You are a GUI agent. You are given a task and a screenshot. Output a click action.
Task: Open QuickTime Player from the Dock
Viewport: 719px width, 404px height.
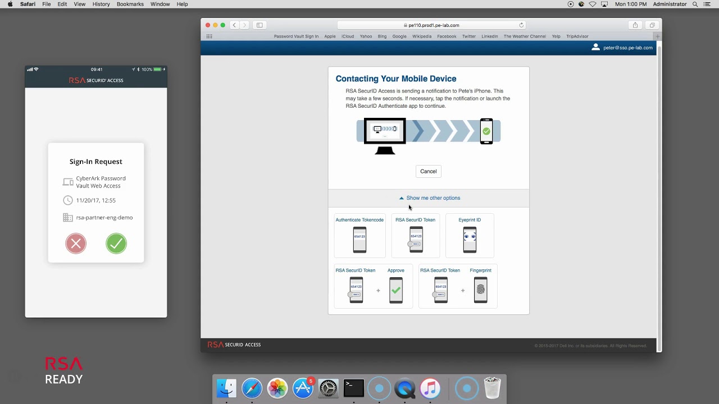(x=404, y=388)
